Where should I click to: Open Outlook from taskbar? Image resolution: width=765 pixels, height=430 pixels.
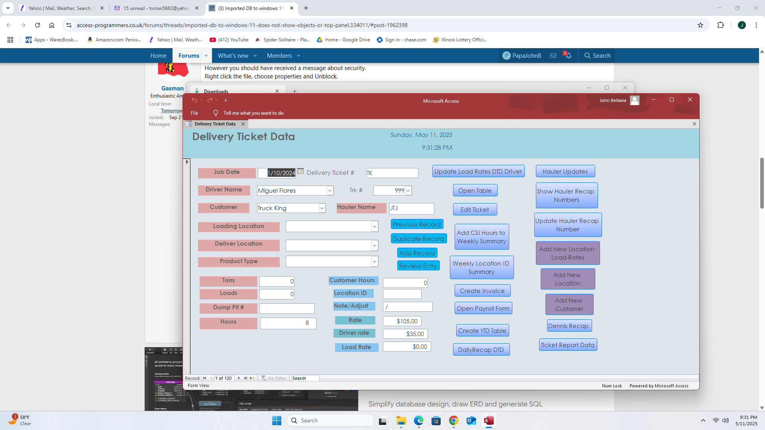click(x=471, y=420)
